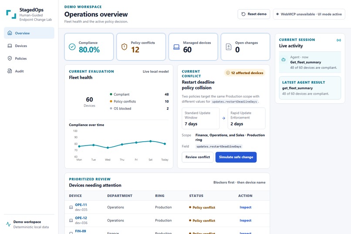Click the open changes document icon
The width and height of the screenshot is (351, 234).
(229, 47)
